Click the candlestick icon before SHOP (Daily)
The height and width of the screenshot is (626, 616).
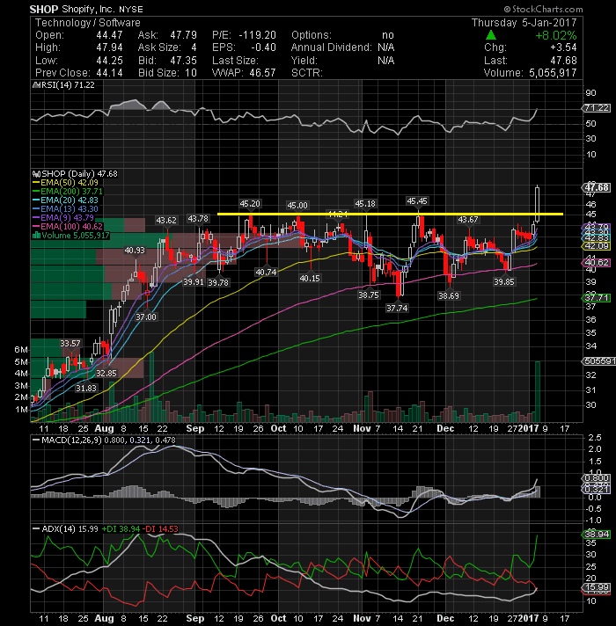(36, 174)
